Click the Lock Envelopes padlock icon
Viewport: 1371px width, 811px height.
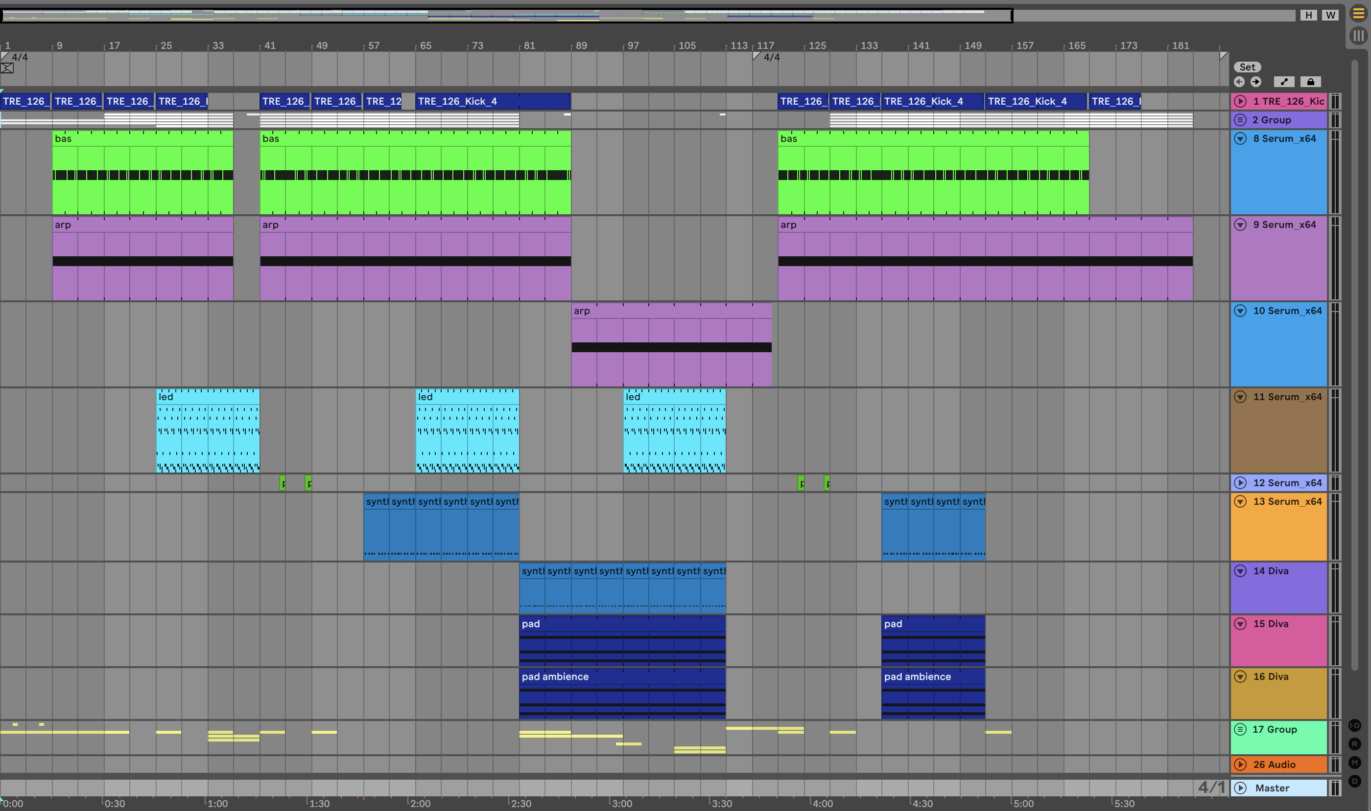pos(1310,82)
